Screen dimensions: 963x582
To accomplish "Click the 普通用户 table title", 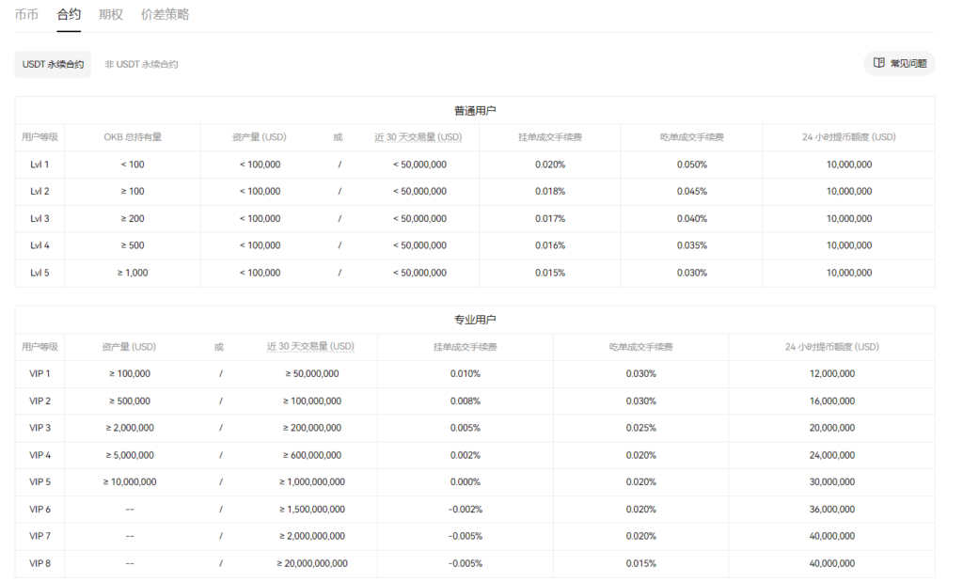I will pos(475,111).
